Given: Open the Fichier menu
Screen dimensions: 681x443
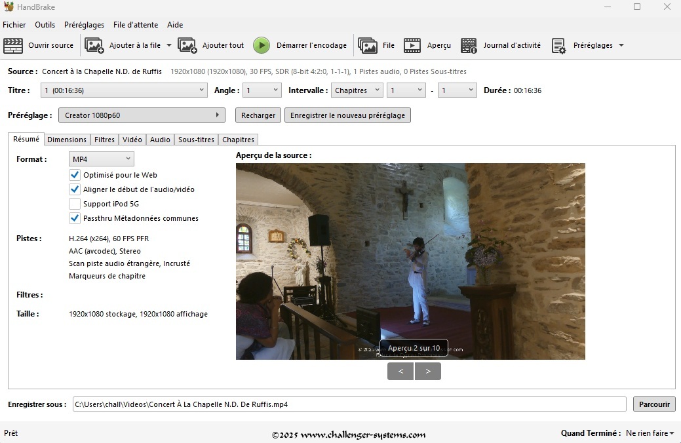Looking at the screenshot, I should (14, 25).
